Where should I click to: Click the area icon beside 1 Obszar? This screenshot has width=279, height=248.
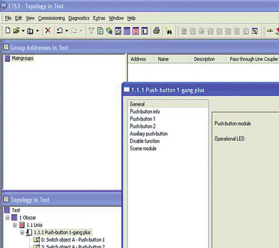pos(14,217)
